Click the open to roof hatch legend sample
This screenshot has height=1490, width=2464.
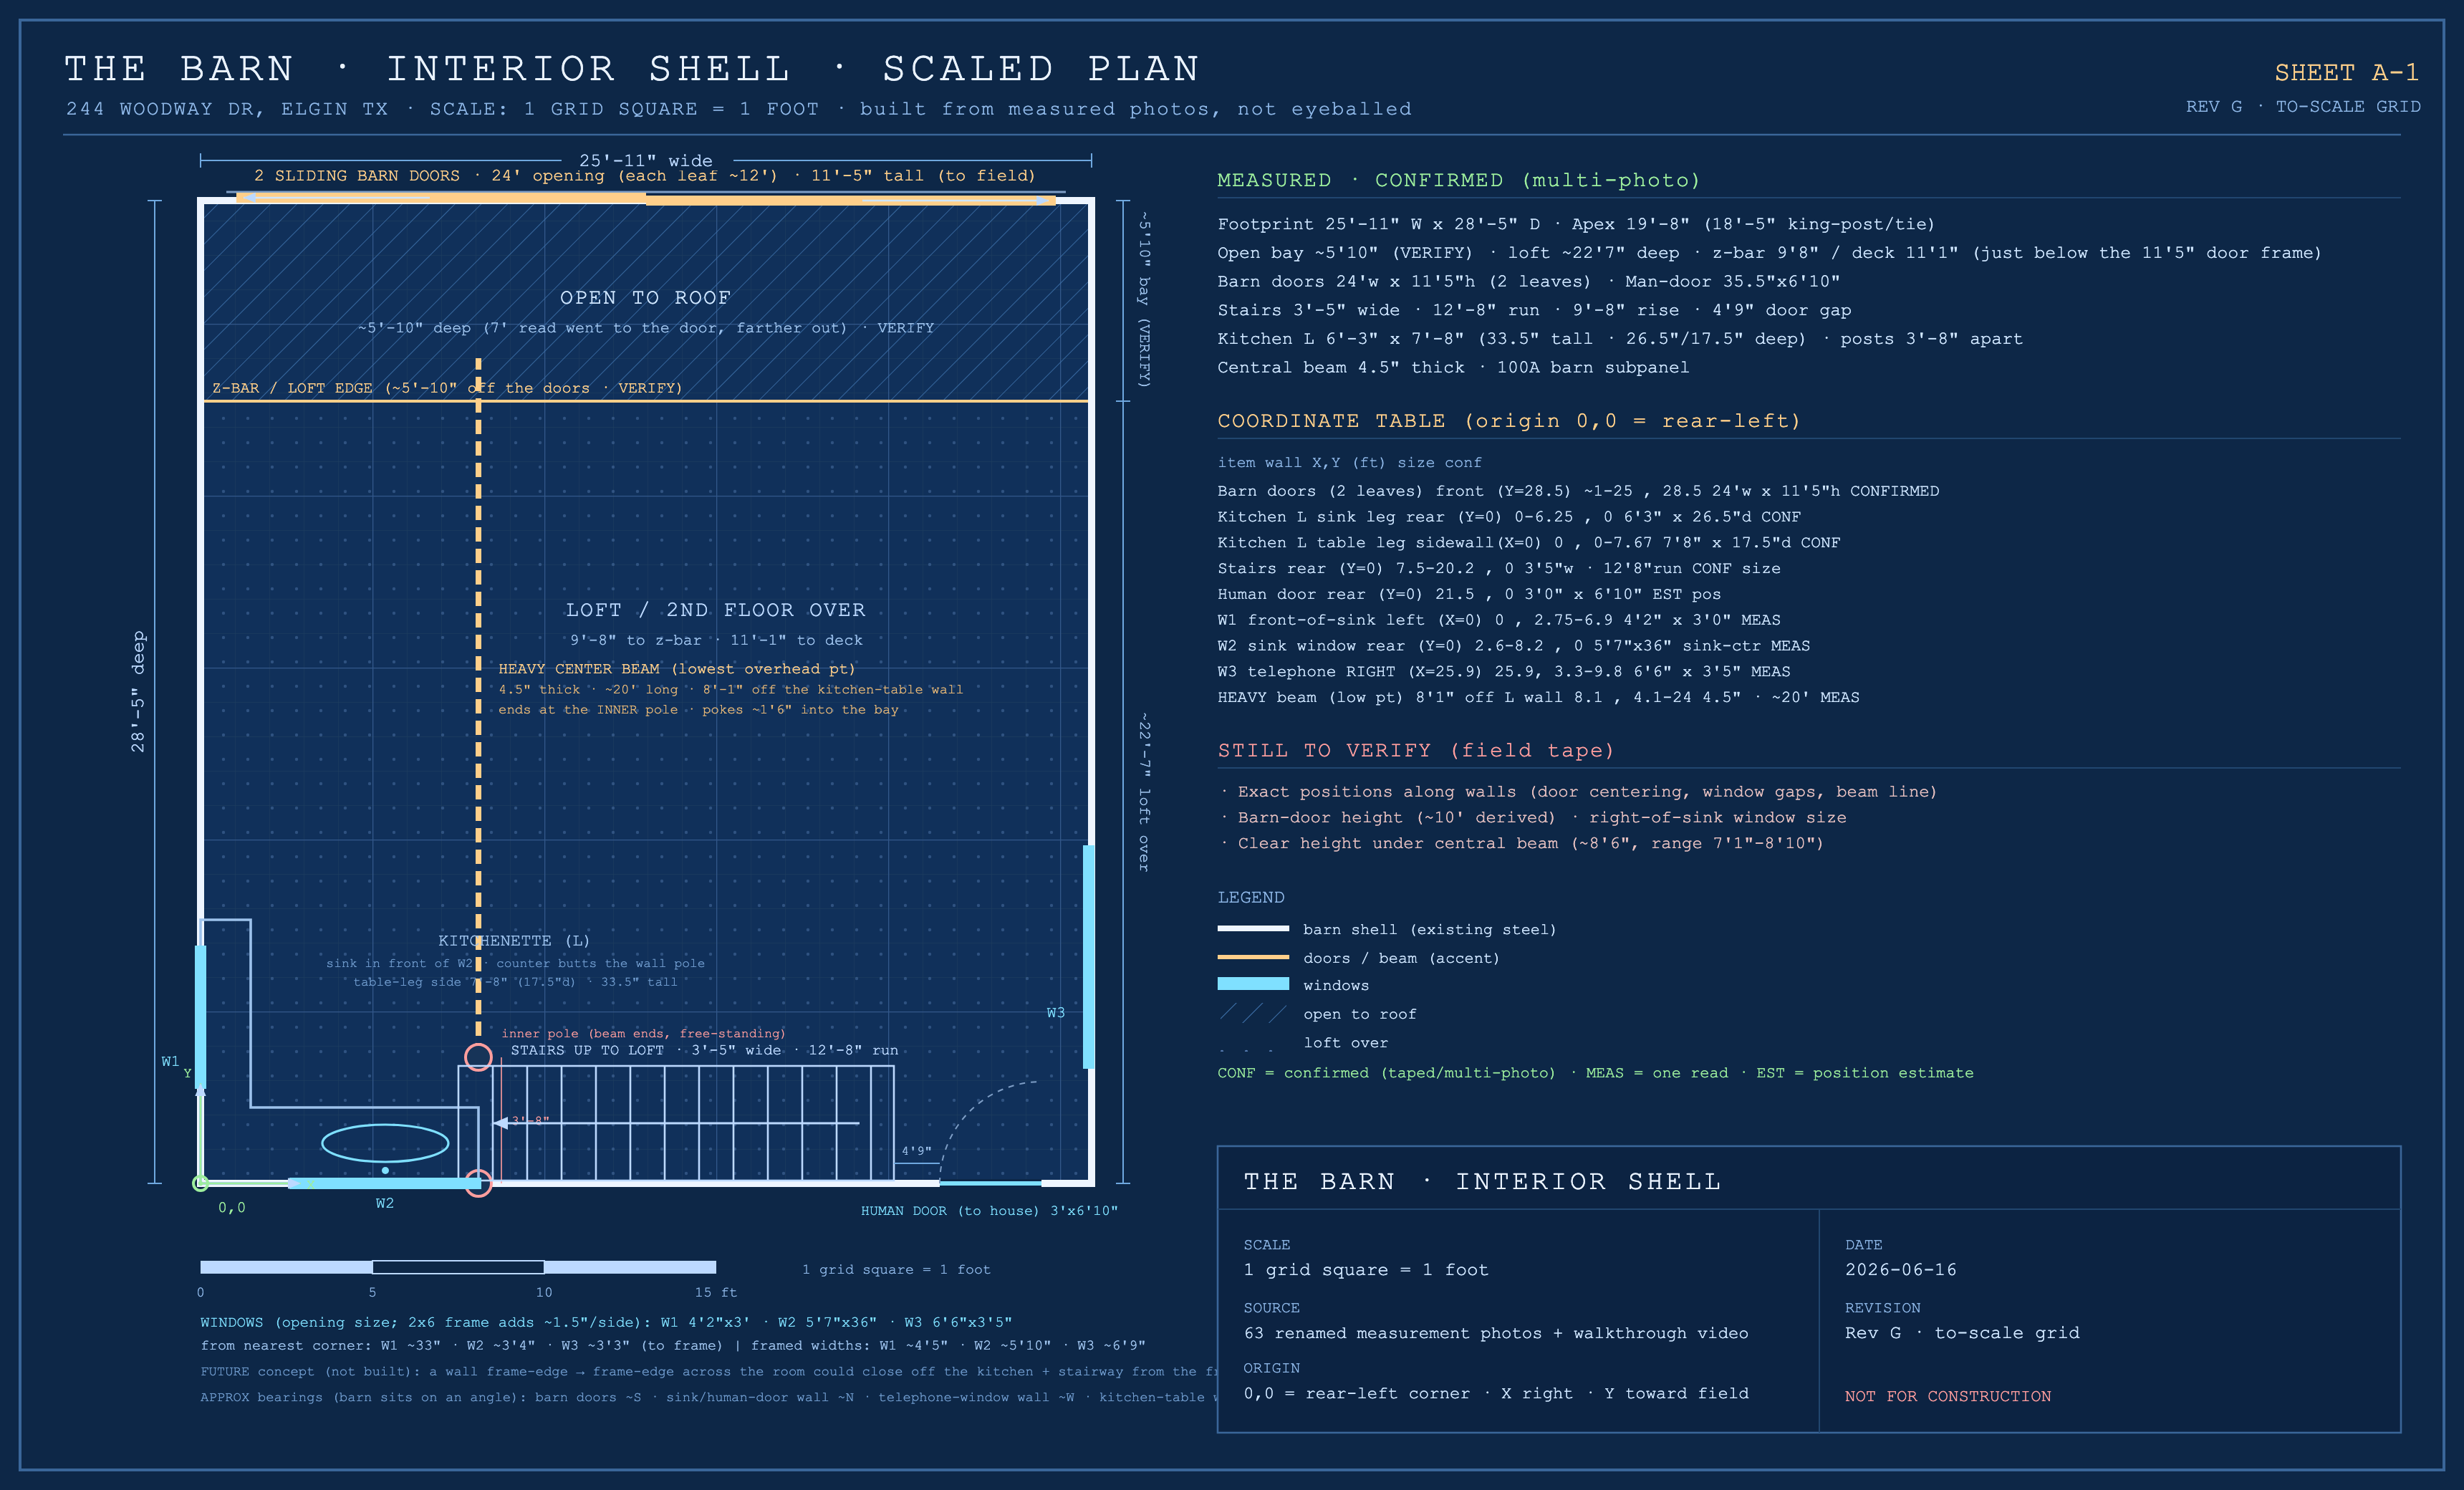pos(1253,1013)
